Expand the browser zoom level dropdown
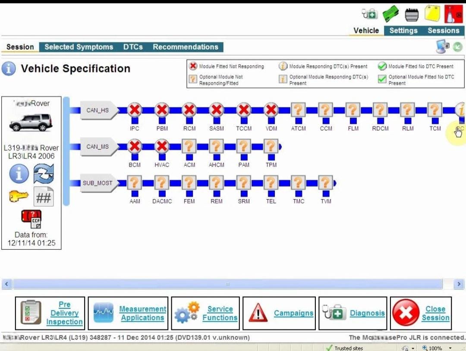 coord(450,348)
